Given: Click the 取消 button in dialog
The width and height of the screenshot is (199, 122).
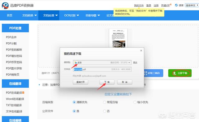Looking at the screenshot, I should pos(125,82).
